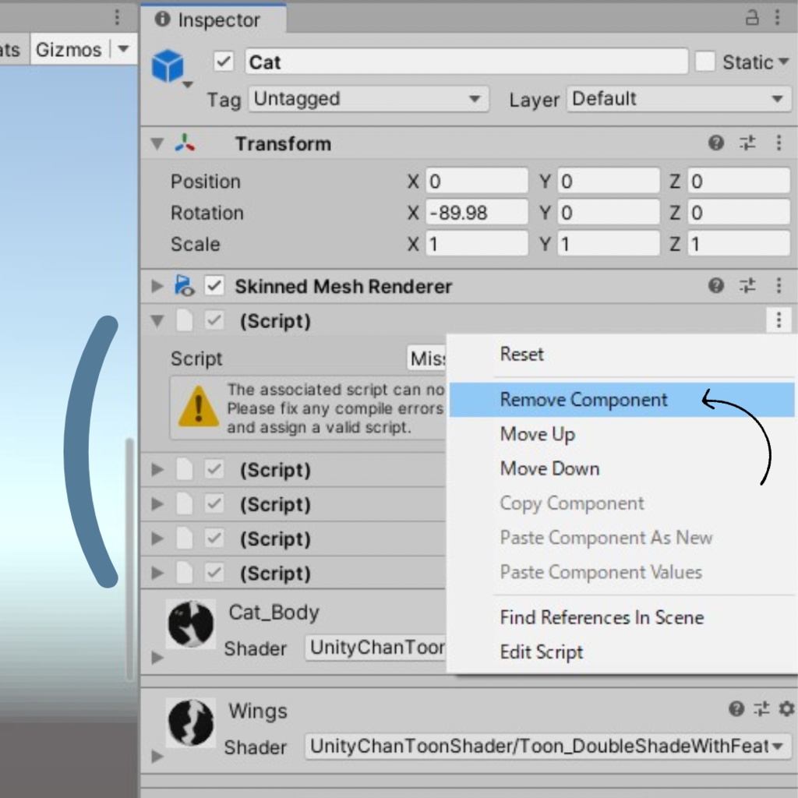Open the Tag dropdown showing Untagged
798x798 pixels.
(369, 99)
